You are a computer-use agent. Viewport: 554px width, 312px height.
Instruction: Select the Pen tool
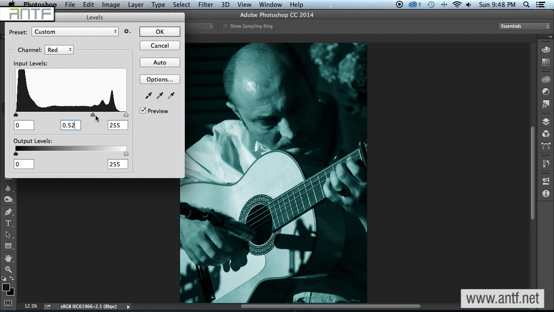tap(8, 212)
